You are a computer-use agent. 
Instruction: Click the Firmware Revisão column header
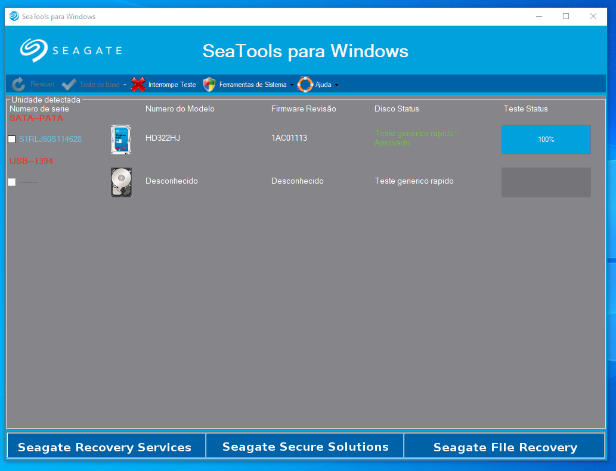[x=304, y=109]
